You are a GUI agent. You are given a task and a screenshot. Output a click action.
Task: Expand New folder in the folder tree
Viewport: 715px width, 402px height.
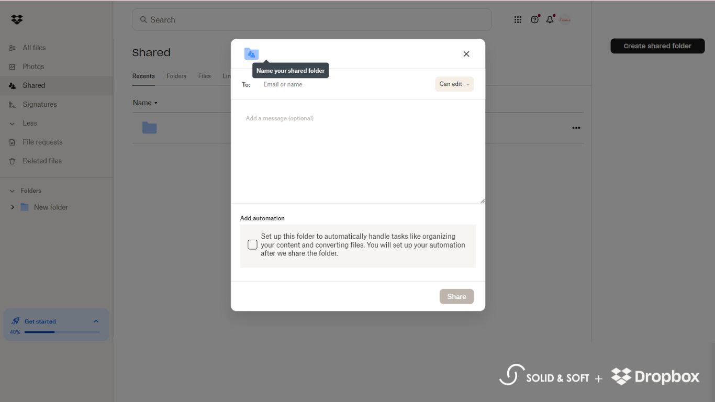12,207
